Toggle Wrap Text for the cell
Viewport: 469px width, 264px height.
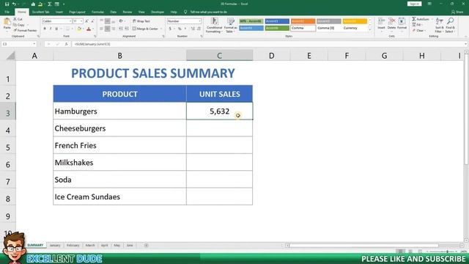point(141,21)
